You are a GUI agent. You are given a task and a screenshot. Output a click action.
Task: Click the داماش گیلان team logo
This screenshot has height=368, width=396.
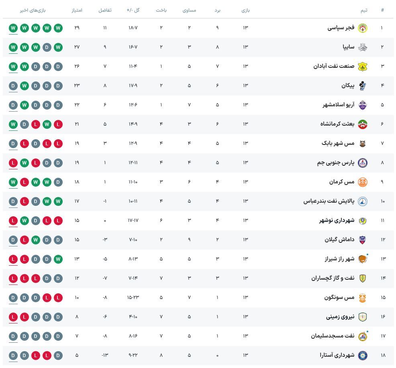362,240
